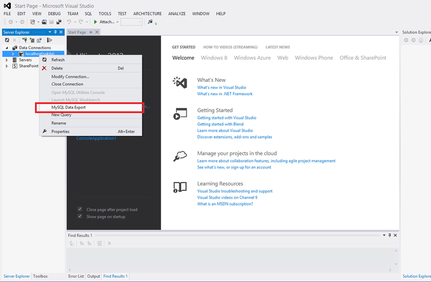Switch to the Output tab
The height and width of the screenshot is (282, 431).
pos(93,276)
